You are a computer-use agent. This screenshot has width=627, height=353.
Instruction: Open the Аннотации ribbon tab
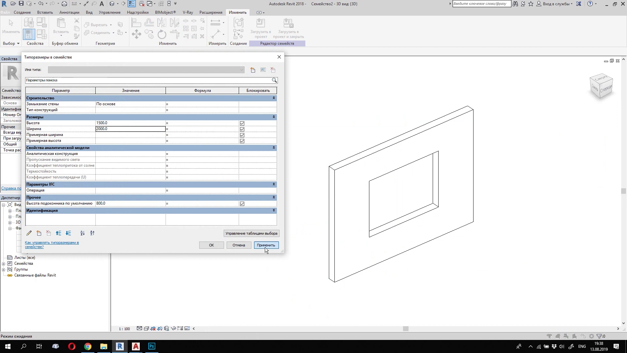69,12
